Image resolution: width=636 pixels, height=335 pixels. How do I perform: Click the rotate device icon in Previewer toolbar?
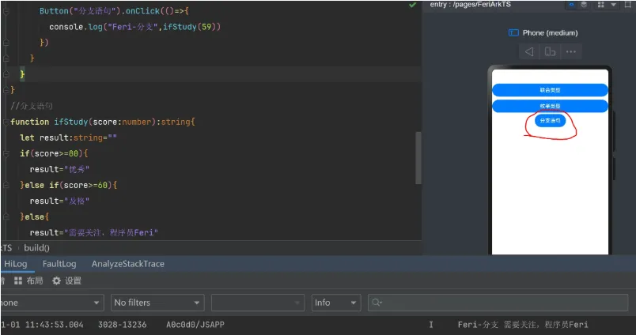[x=550, y=52]
